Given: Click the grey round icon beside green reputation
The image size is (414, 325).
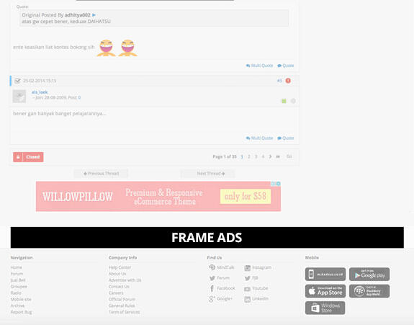Looking at the screenshot, I should click(x=293, y=101).
